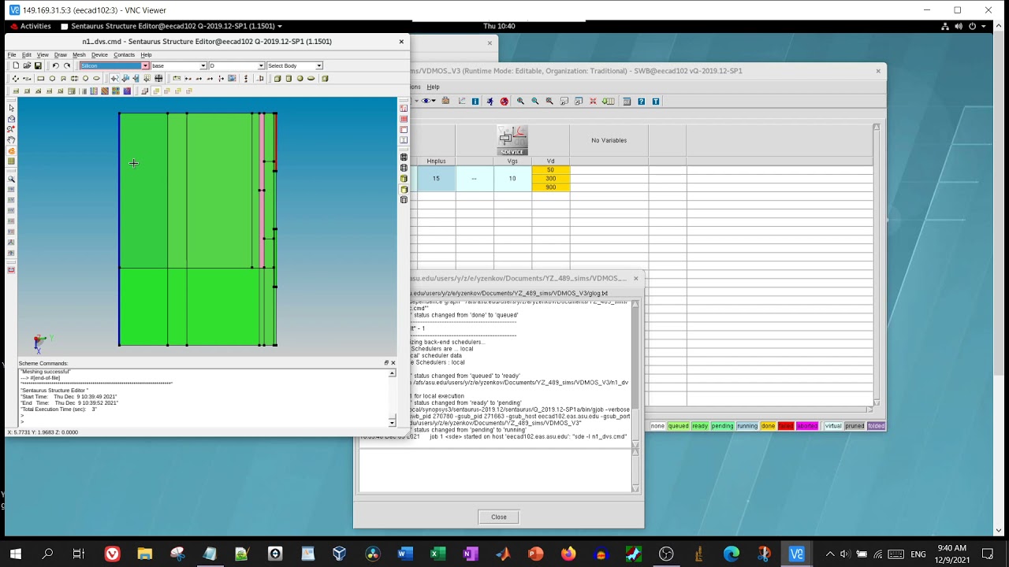
Task: Click the blue T icon in SWB toolbar
Action: 656,101
